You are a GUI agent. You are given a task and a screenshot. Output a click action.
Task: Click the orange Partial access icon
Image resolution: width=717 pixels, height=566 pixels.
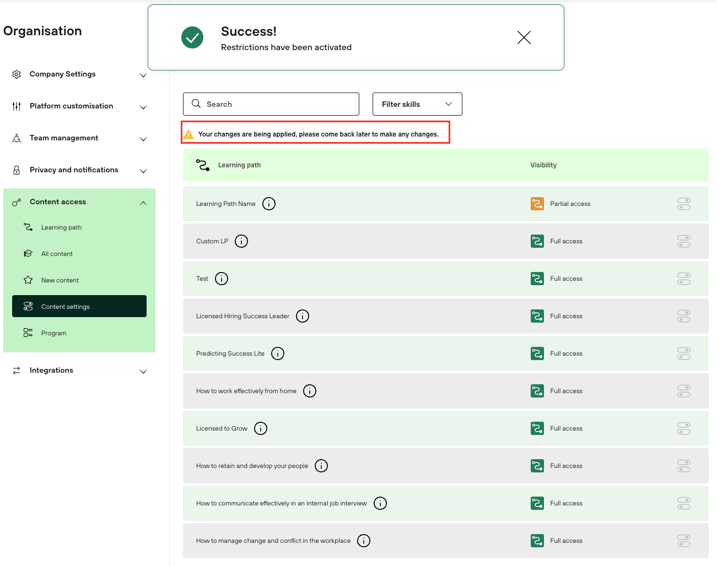pos(537,204)
